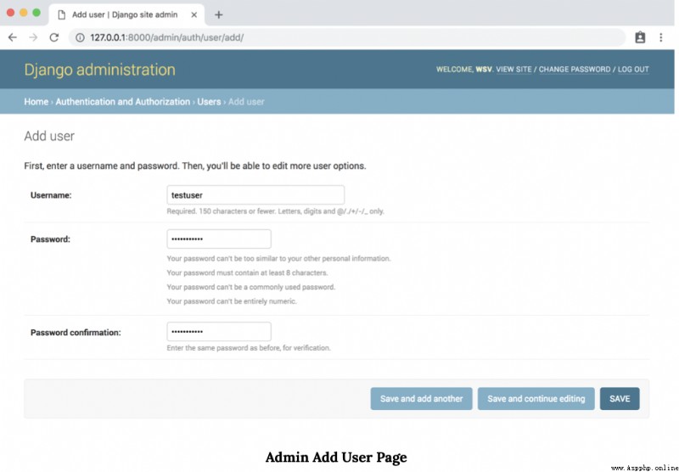The height and width of the screenshot is (472, 679).
Task: Click the SAVE button
Action: (620, 399)
